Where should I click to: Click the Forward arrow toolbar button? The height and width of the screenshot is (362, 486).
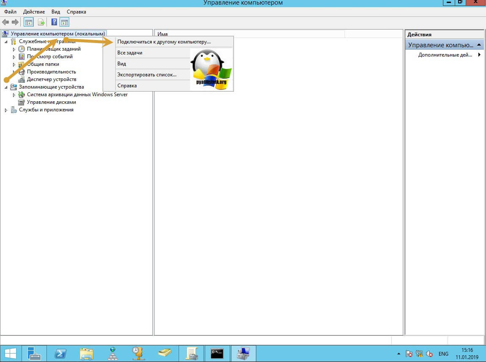point(15,22)
